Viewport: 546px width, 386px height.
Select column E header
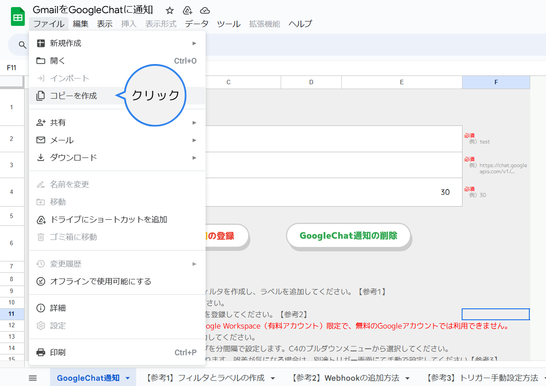click(402, 82)
